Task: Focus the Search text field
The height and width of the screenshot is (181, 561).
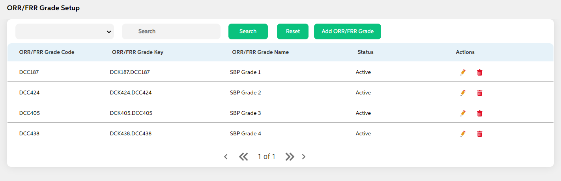Action: (x=171, y=31)
